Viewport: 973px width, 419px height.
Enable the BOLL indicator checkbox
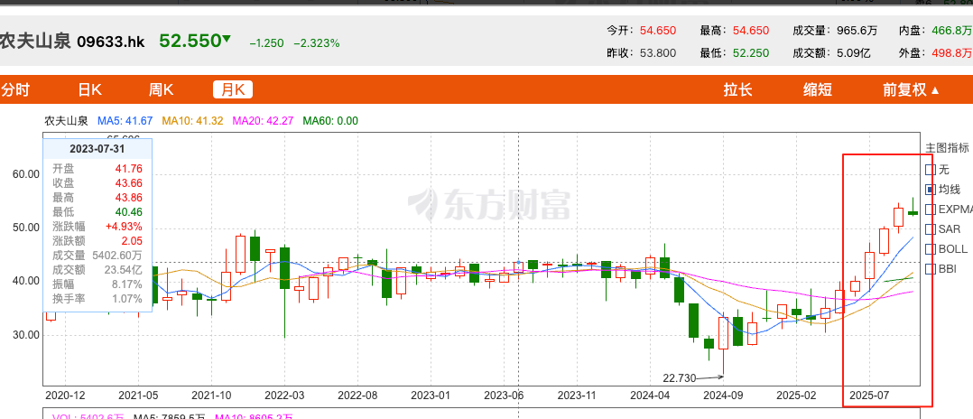tap(930, 249)
